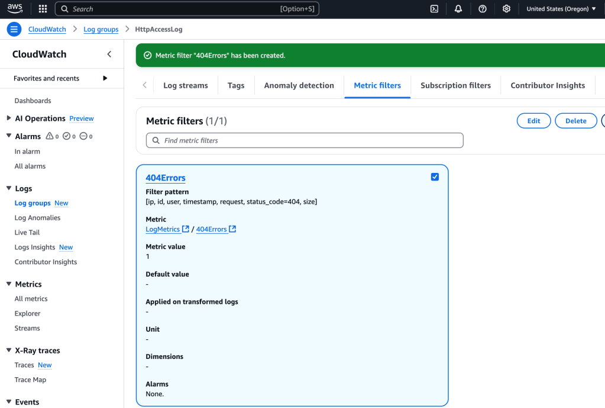605x408 pixels.
Task: Open the settings gear in header
Action: tap(506, 9)
